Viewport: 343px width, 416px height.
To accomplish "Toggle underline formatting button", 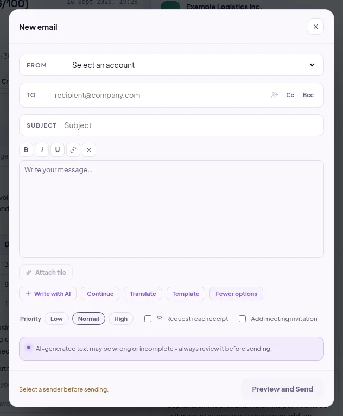I will (58, 150).
